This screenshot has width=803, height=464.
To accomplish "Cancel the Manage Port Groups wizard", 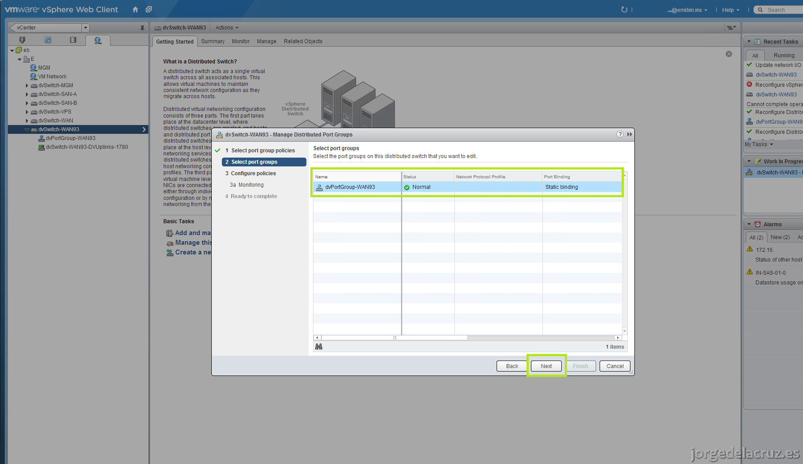I will coord(615,366).
